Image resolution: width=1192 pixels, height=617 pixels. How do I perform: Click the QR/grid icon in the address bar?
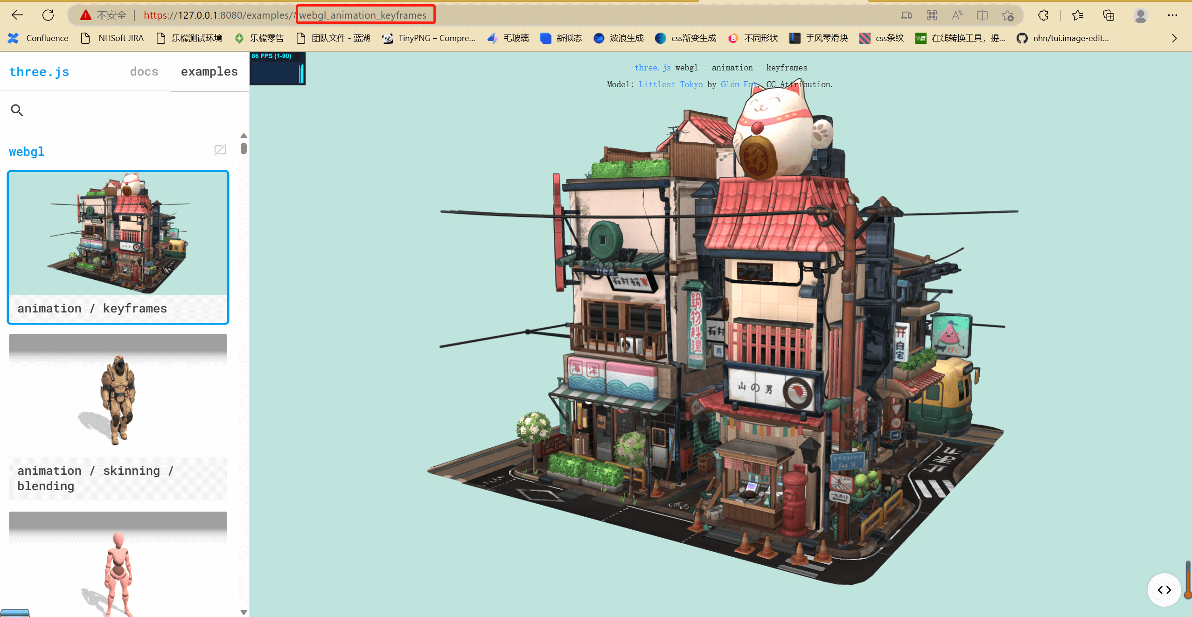pos(932,15)
